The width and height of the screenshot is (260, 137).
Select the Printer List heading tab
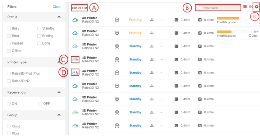pos(79,8)
